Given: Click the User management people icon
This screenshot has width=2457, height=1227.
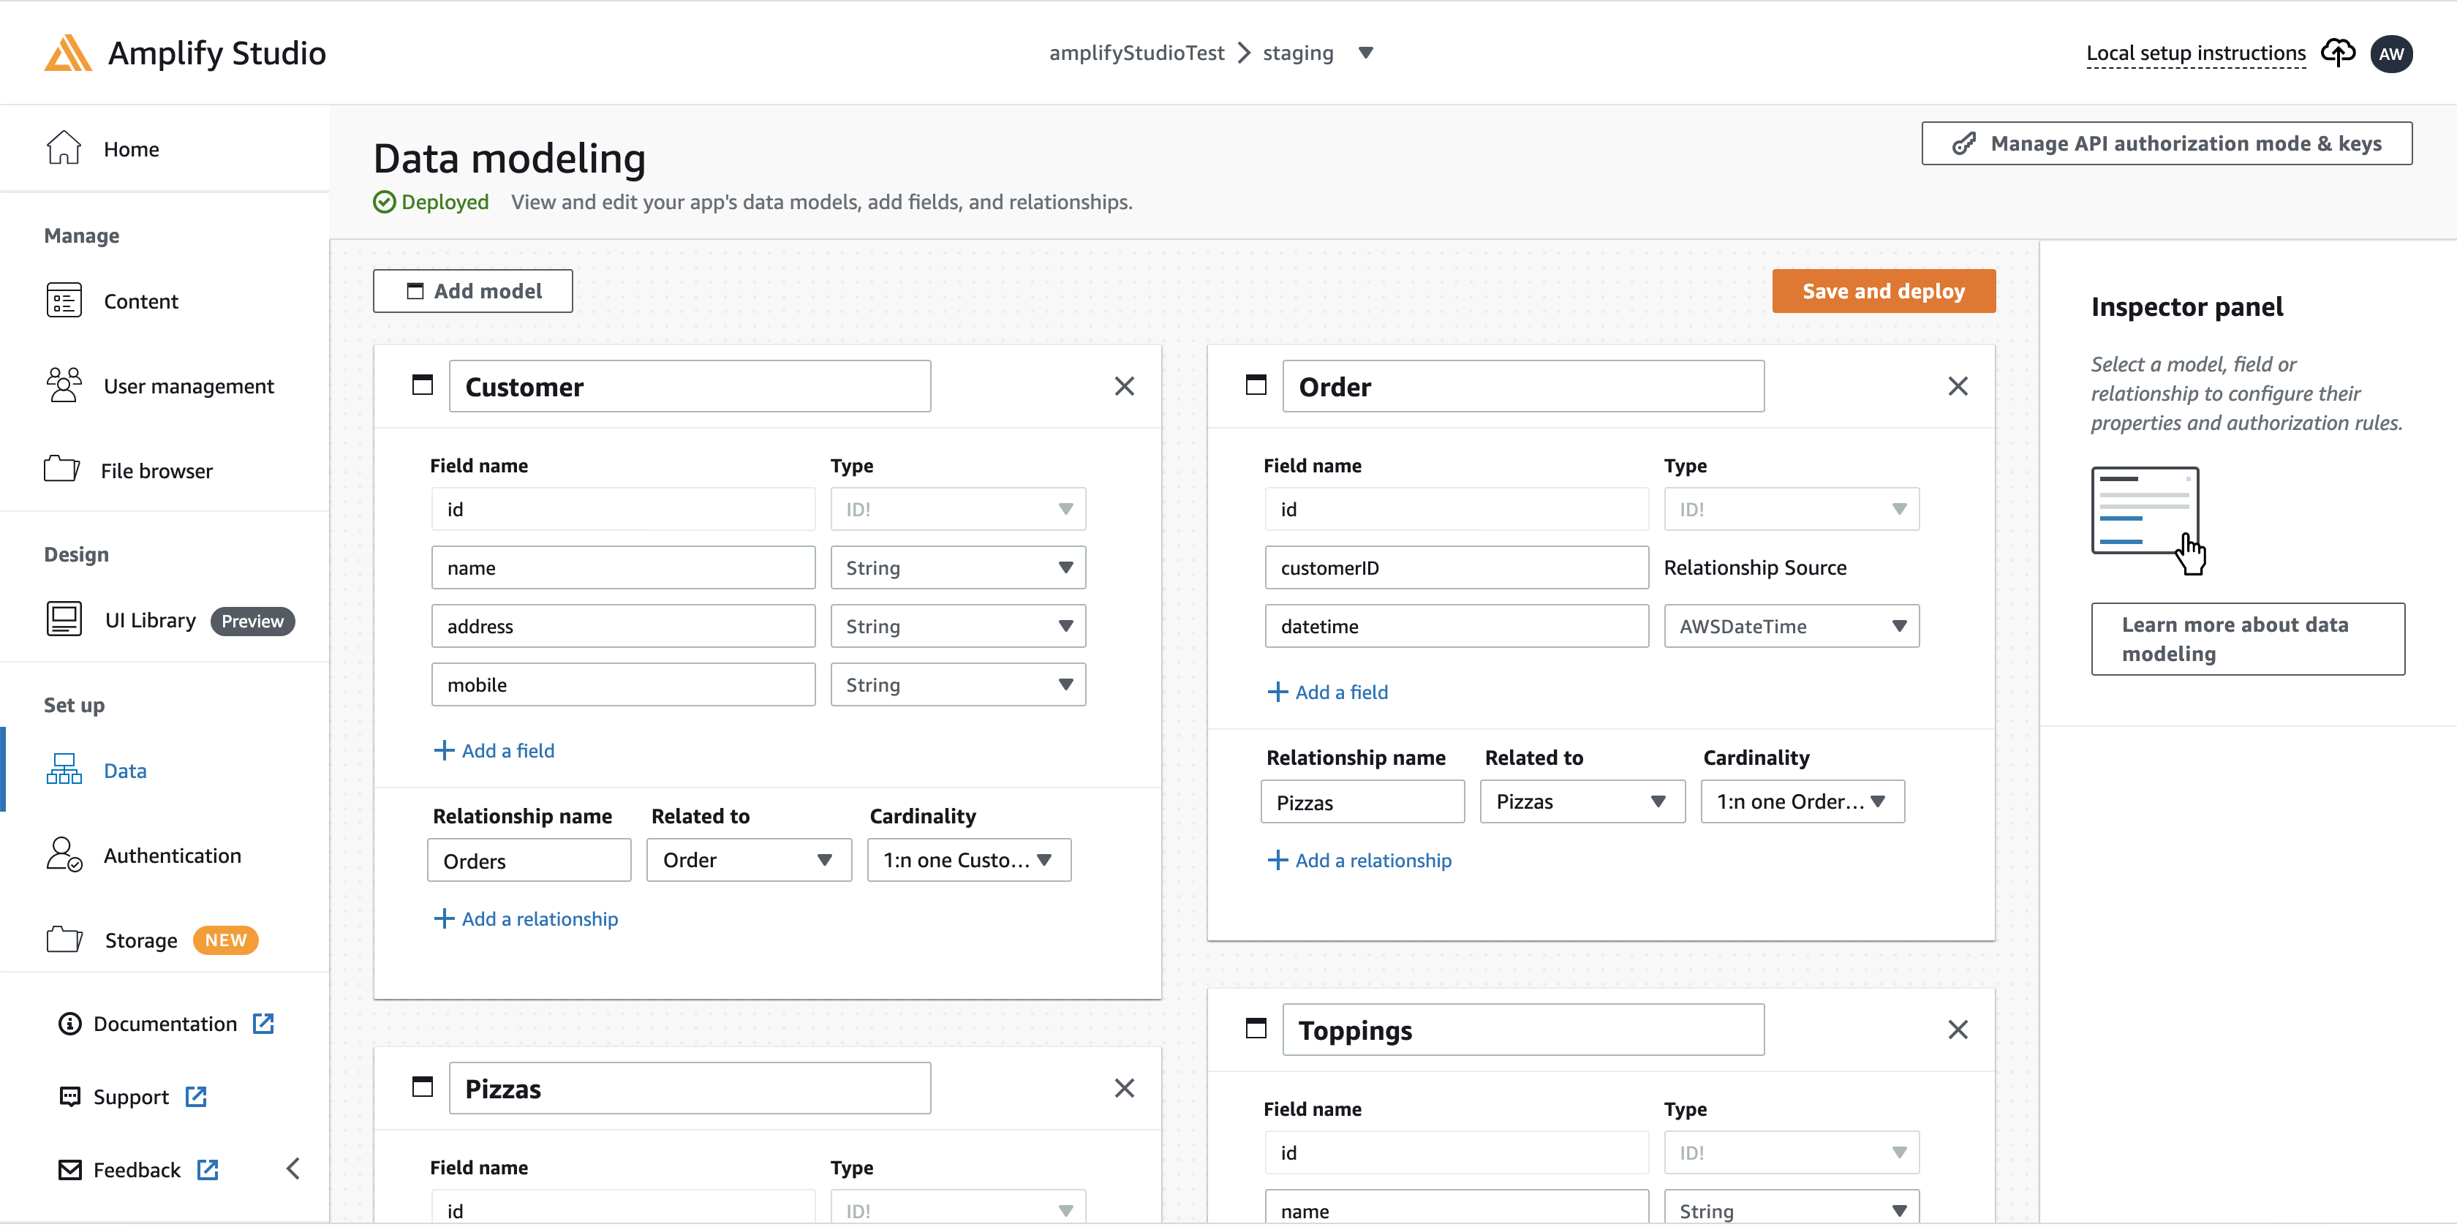Looking at the screenshot, I should pos(64,385).
